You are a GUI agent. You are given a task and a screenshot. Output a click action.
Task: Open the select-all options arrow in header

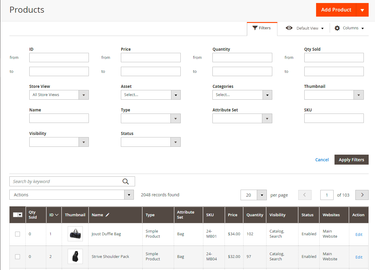pos(20,215)
